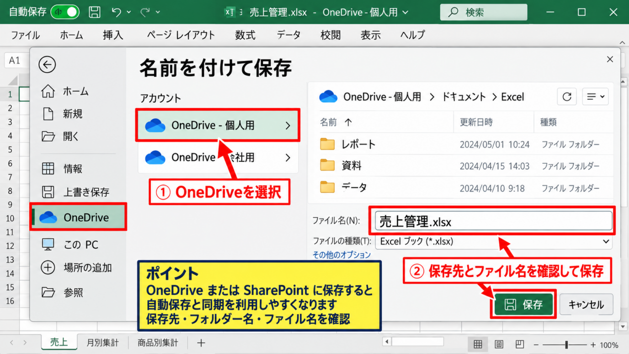Switch to page layout view icon
The height and width of the screenshot is (354, 629).
click(499, 344)
